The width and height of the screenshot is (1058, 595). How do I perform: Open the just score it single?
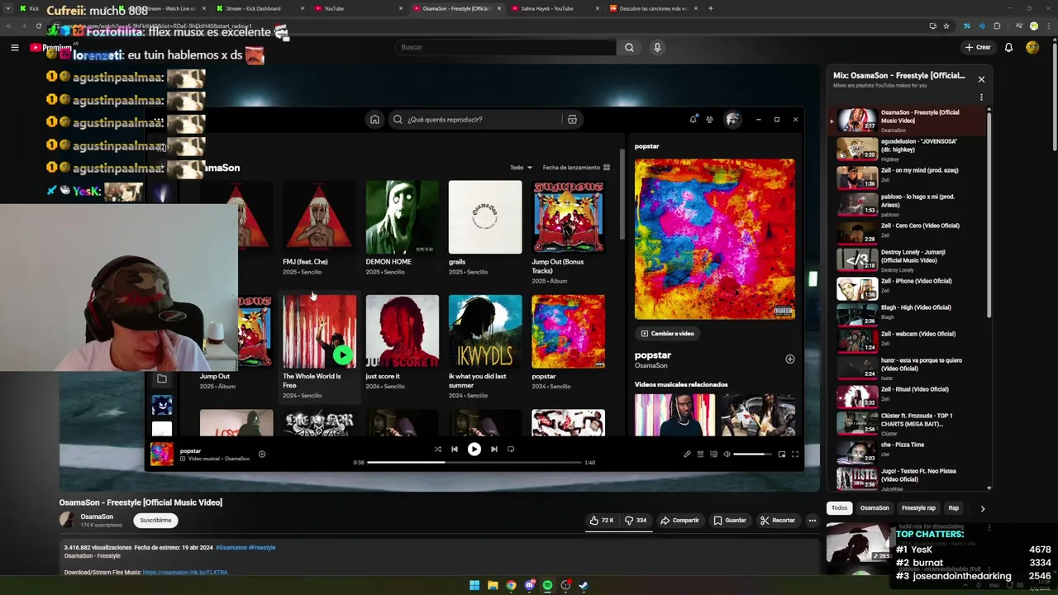402,343
